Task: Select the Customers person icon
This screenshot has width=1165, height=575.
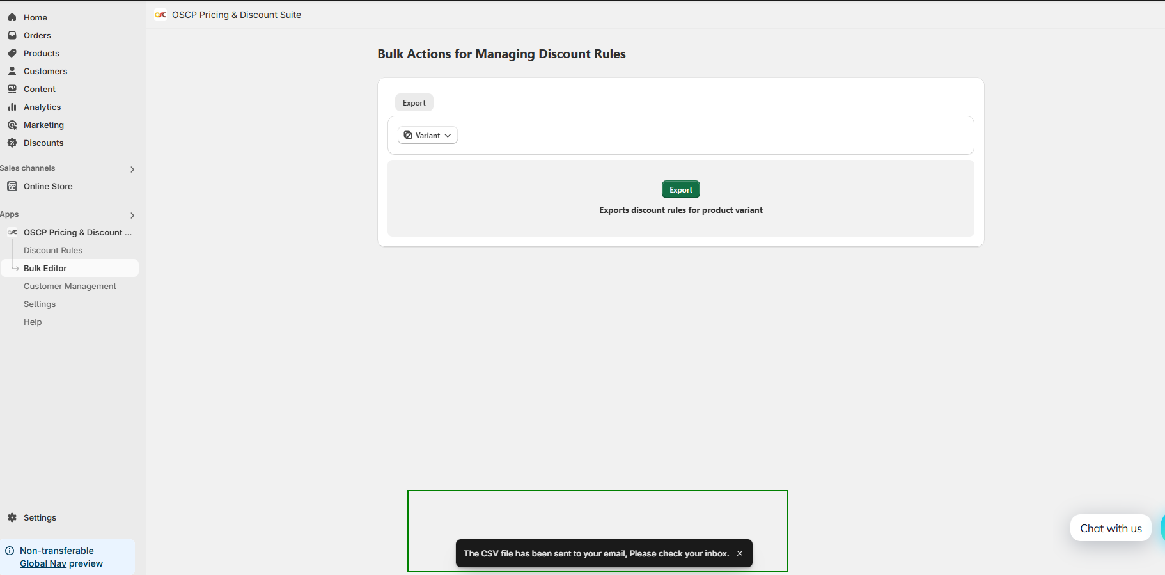Action: coord(12,71)
